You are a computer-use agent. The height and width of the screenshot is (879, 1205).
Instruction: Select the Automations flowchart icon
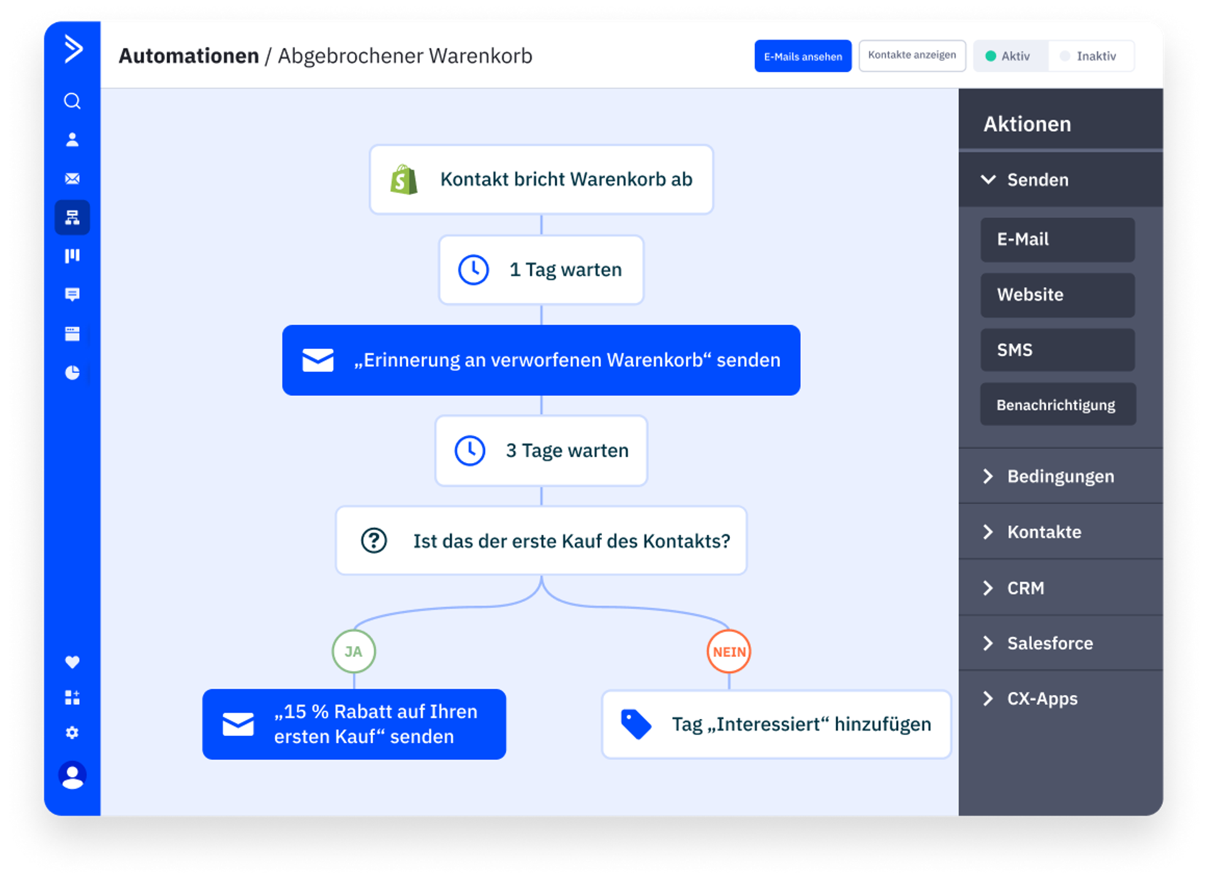click(x=72, y=218)
